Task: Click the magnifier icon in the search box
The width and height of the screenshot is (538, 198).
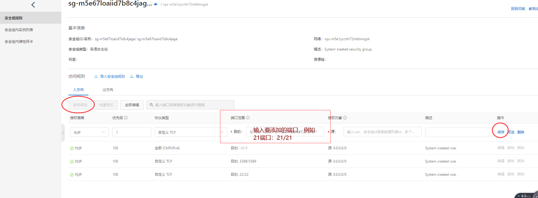Action: [151, 105]
